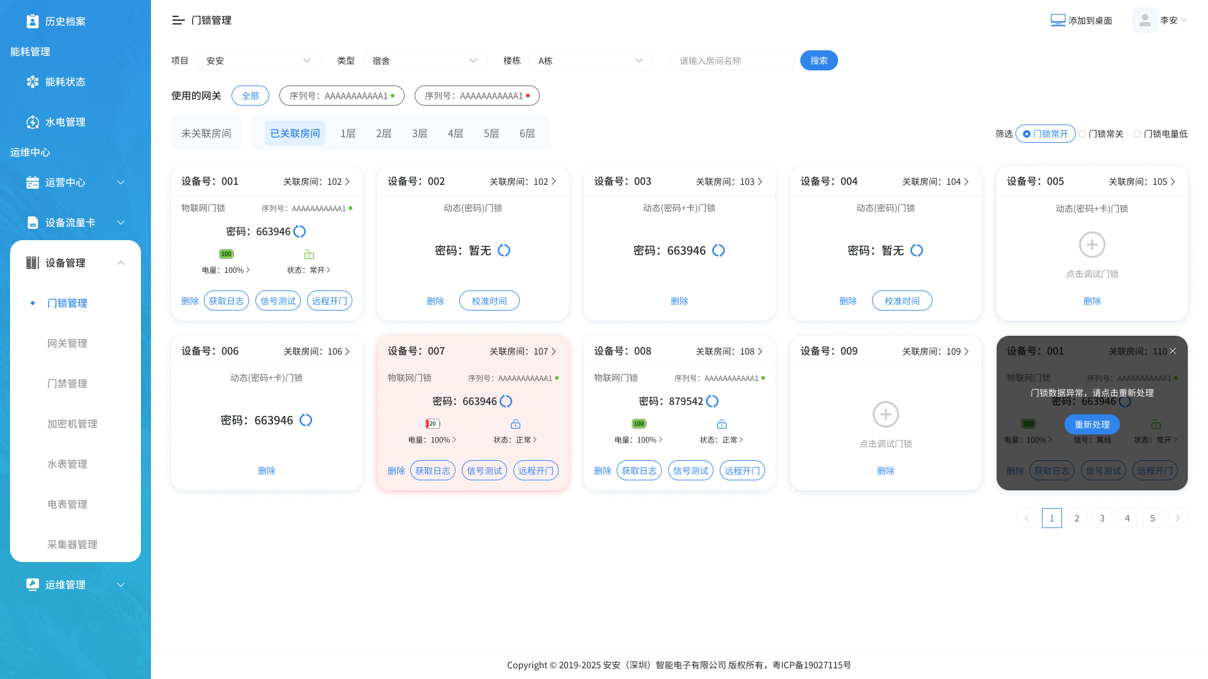This screenshot has width=1208, height=679.
Task: Open the 能耗状态 sidebar icon
Action: pos(33,82)
